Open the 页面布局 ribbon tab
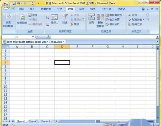The width and height of the screenshot is (161, 126). point(46,9)
